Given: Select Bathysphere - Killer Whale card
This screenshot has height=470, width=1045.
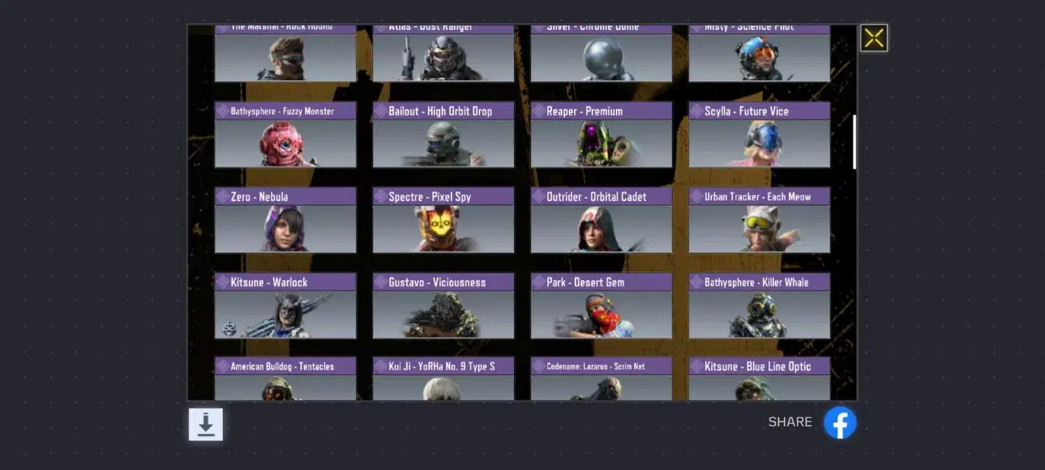Looking at the screenshot, I should pos(759,306).
